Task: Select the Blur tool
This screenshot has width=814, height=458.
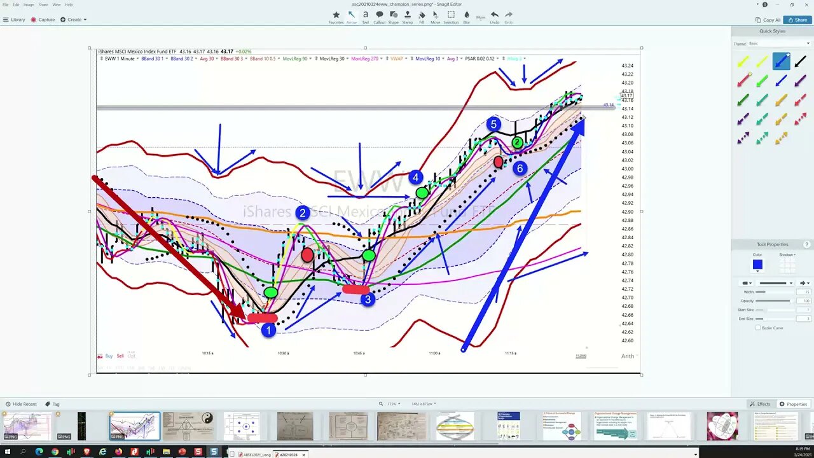Action: (467, 17)
